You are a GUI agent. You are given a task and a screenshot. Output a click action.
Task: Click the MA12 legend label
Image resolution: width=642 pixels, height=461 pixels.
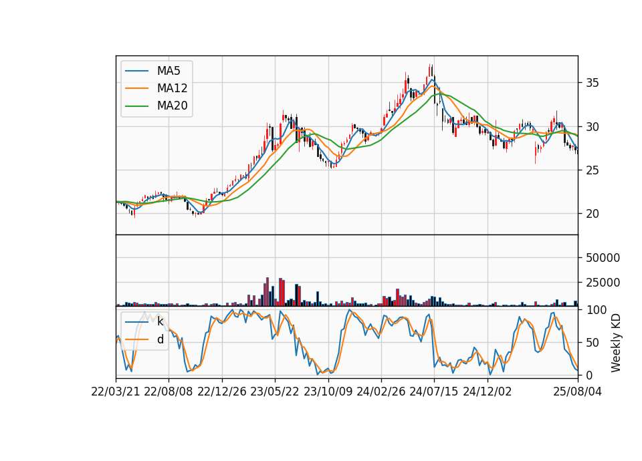tap(172, 88)
